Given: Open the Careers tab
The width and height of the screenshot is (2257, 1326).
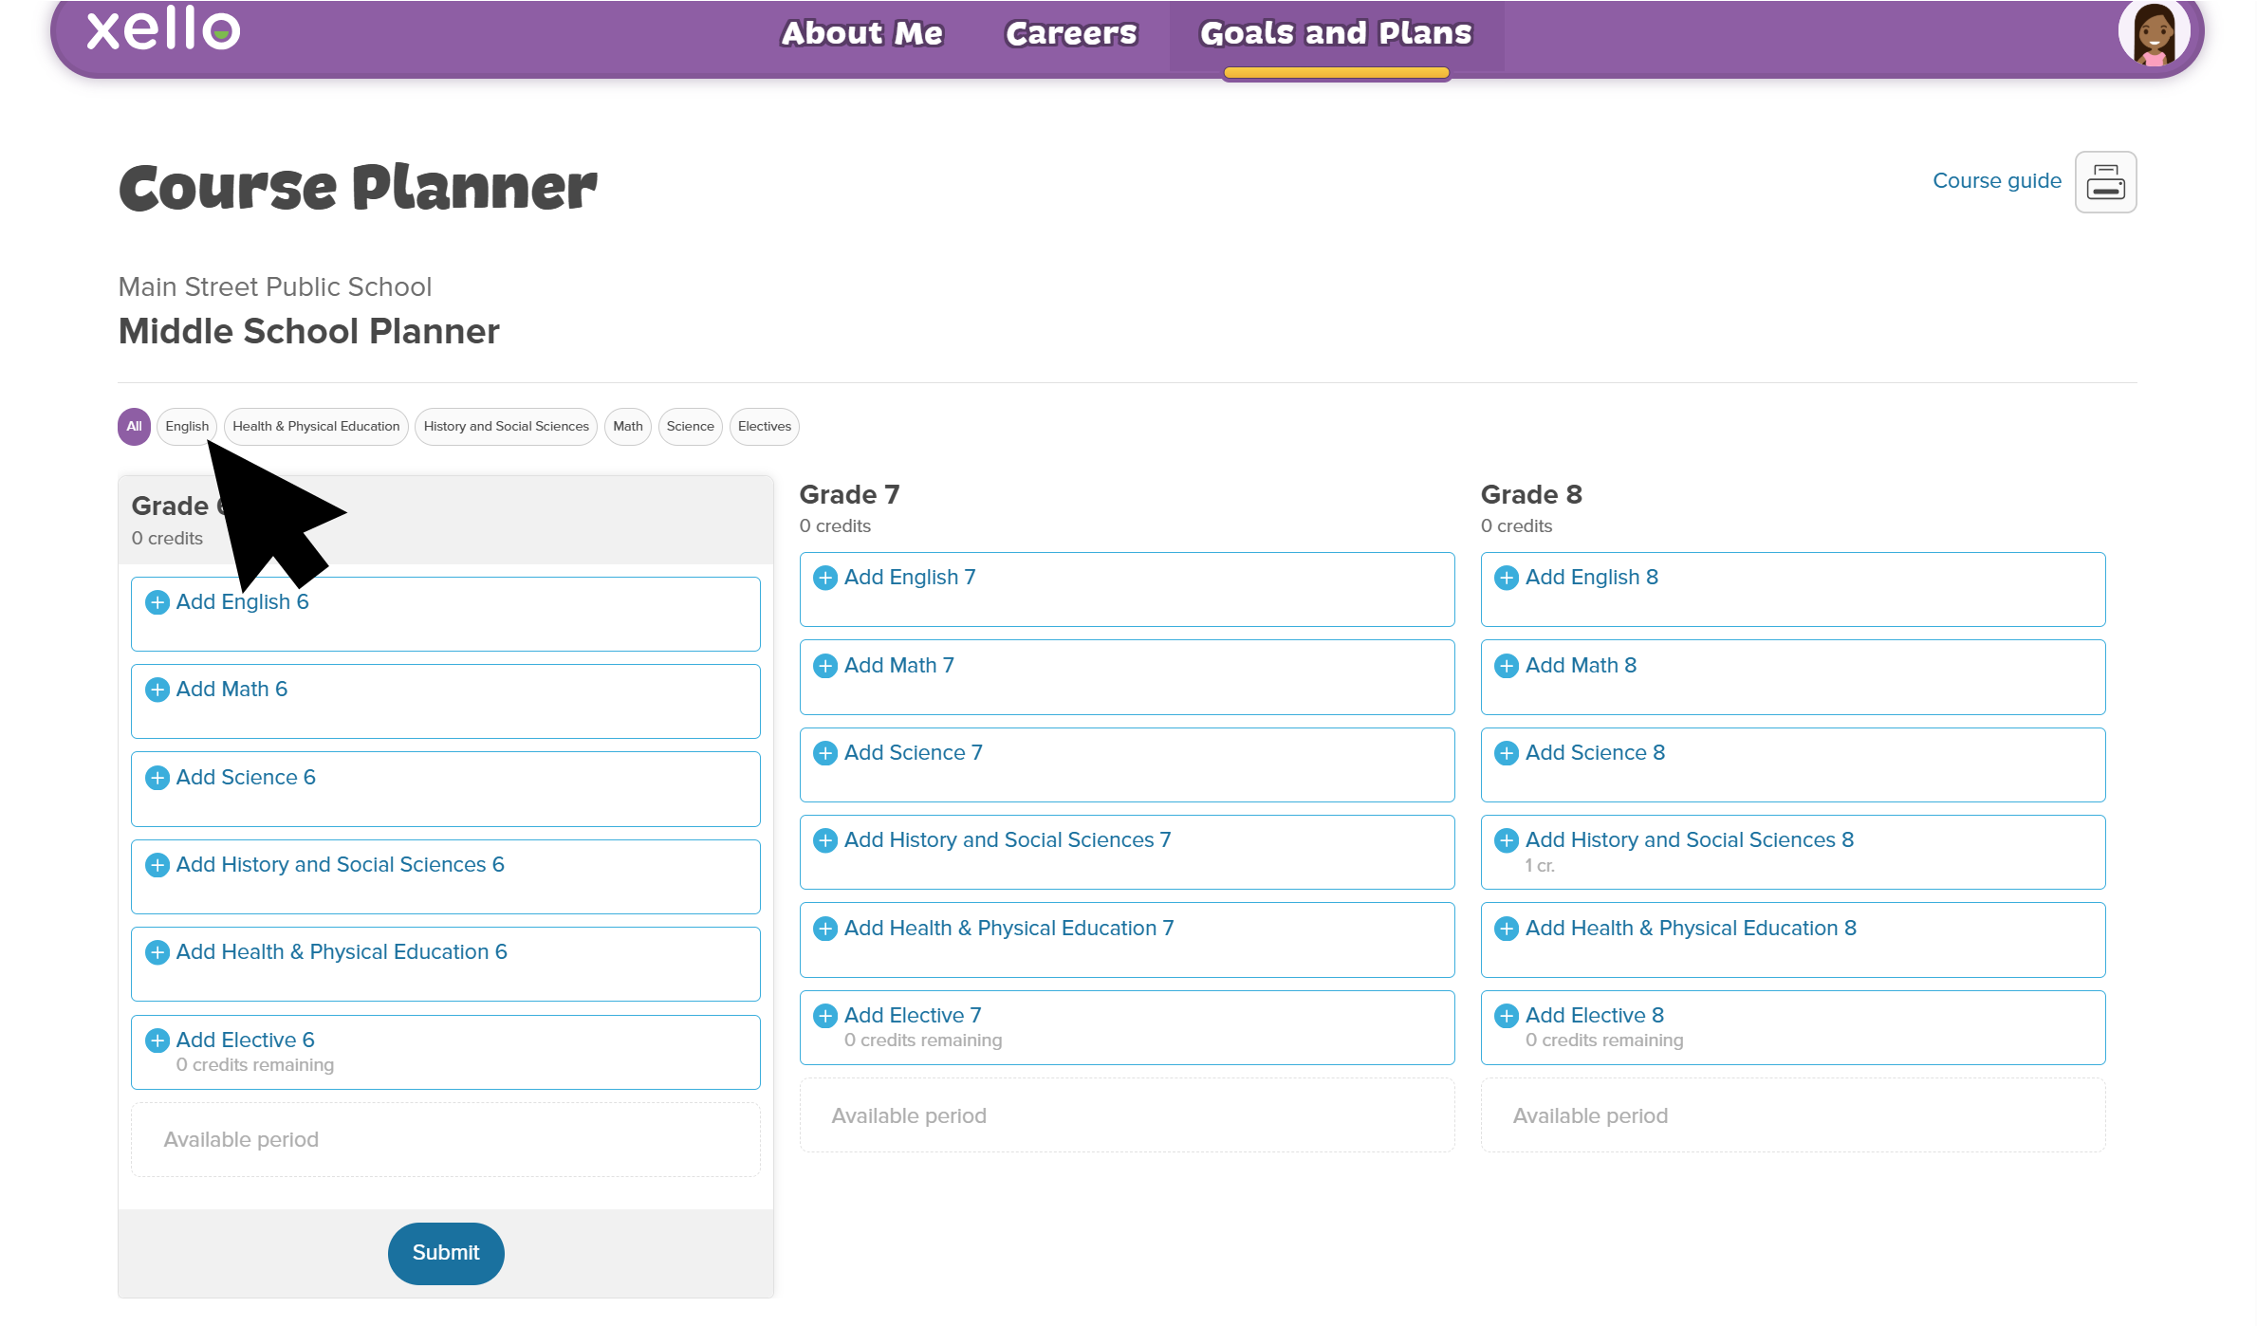Looking at the screenshot, I should tap(1071, 34).
